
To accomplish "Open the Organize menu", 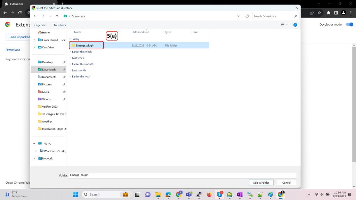I will point(41,25).
